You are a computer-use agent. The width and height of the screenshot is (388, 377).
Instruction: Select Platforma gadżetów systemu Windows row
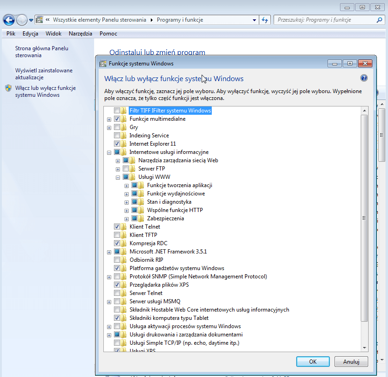(x=177, y=268)
